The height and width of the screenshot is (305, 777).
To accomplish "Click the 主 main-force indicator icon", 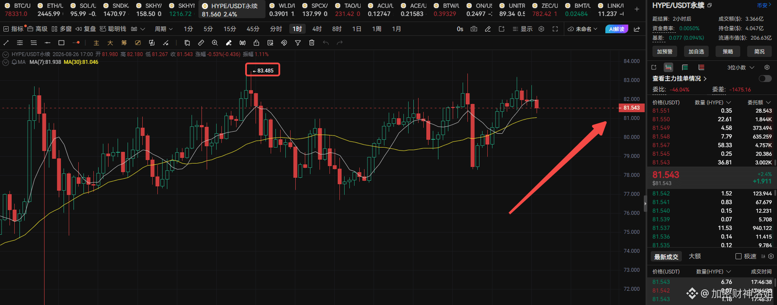I will pyautogui.click(x=96, y=43).
